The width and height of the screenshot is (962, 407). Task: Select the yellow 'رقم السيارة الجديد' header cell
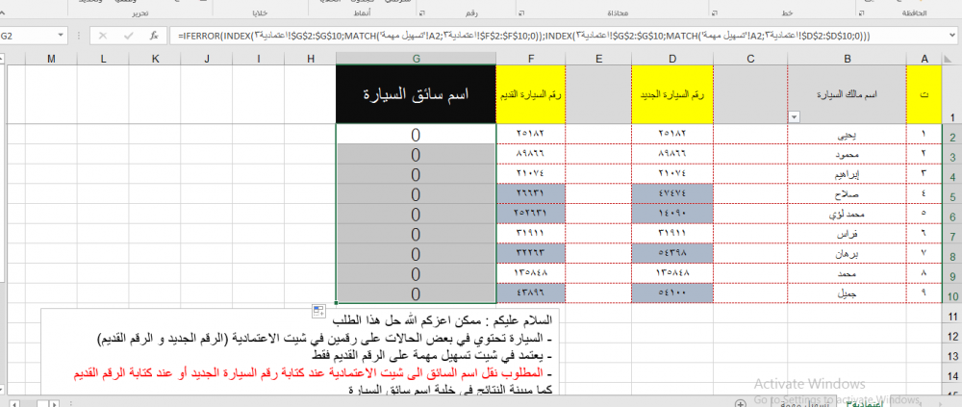coord(673,94)
